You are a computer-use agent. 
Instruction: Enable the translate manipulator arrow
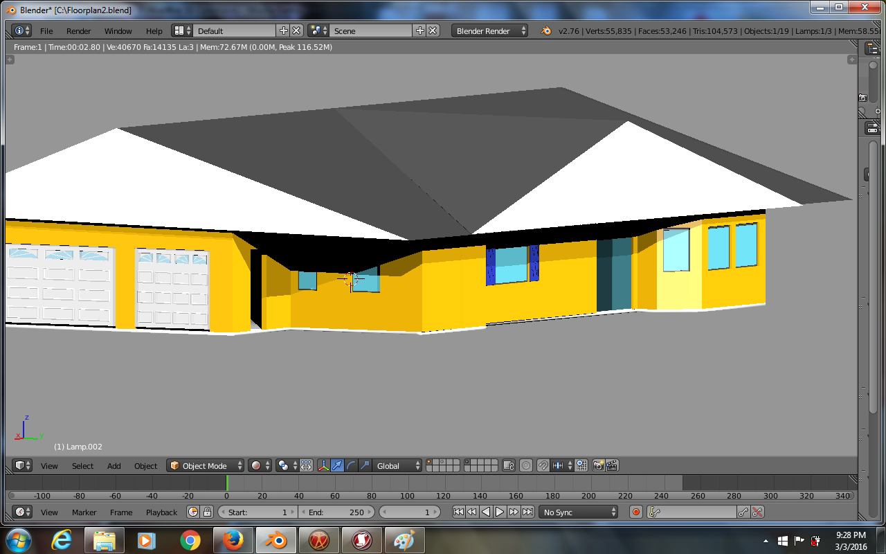pyautogui.click(x=337, y=465)
